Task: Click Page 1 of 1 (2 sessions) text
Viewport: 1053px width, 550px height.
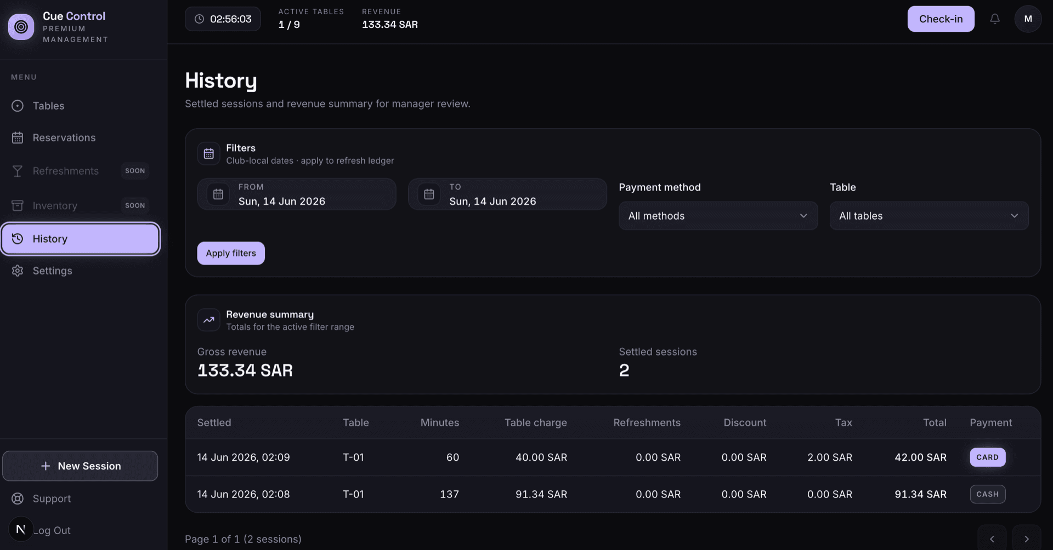Action: 243,539
